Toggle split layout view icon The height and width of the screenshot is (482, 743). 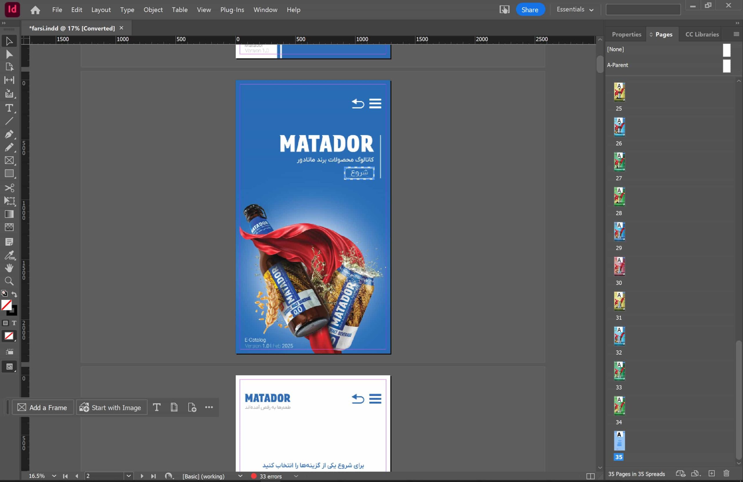pos(590,476)
